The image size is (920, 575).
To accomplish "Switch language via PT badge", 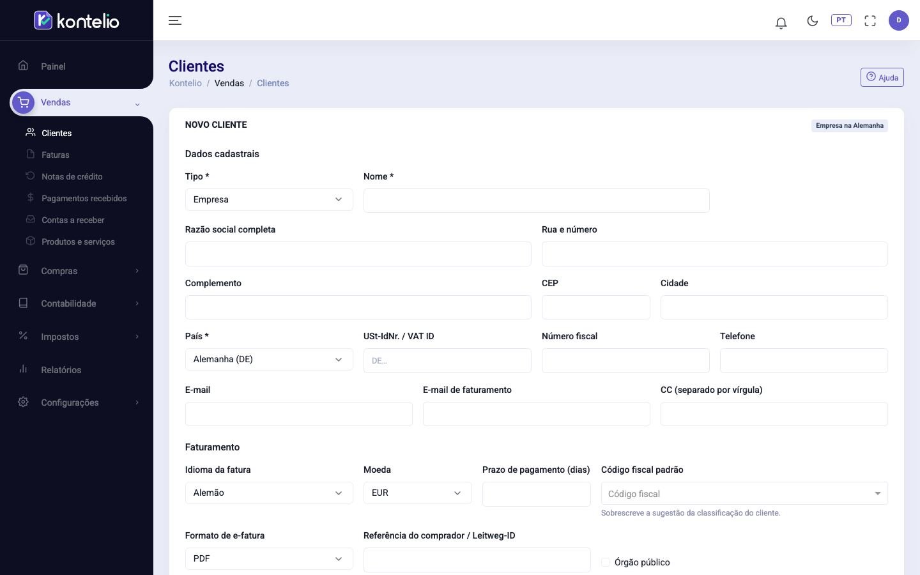I will [841, 20].
